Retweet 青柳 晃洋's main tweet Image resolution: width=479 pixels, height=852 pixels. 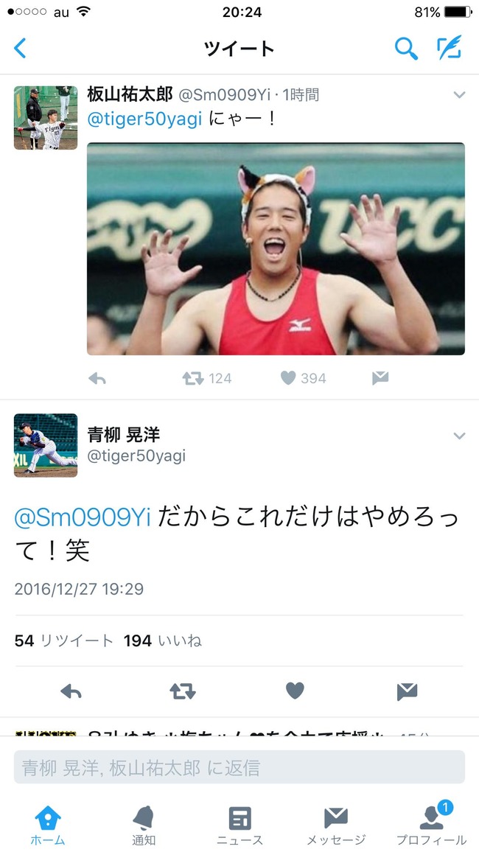pyautogui.click(x=183, y=691)
